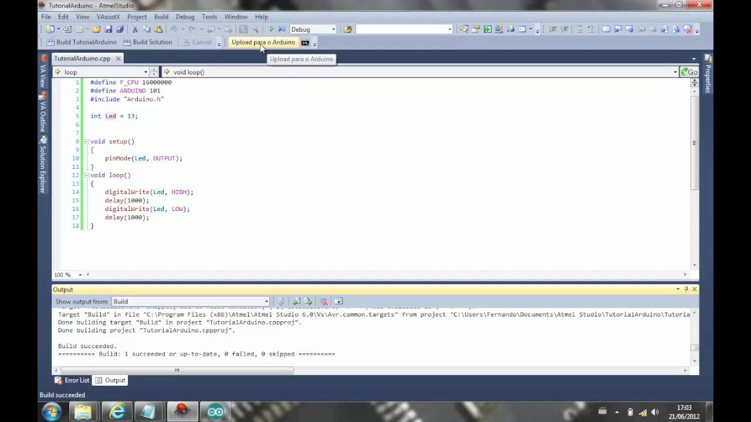Click the Undo arrow icon
751x422 pixels.
point(174,29)
